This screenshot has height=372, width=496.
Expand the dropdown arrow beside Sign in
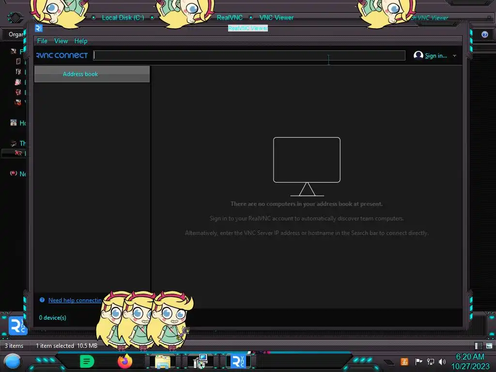[x=454, y=56]
